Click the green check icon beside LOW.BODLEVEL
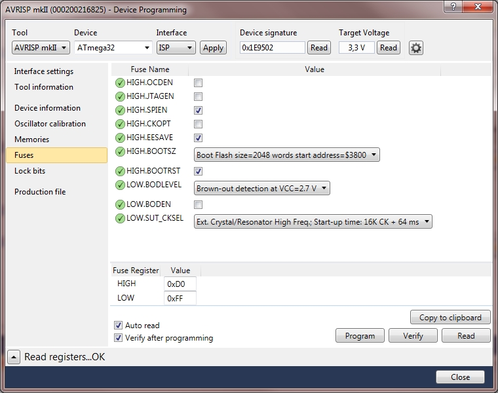Viewport: 498px width, 393px height. [120, 185]
